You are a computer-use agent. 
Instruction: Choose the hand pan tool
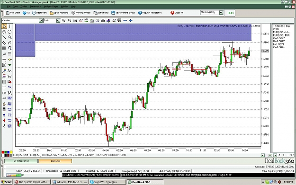pos(4,32)
